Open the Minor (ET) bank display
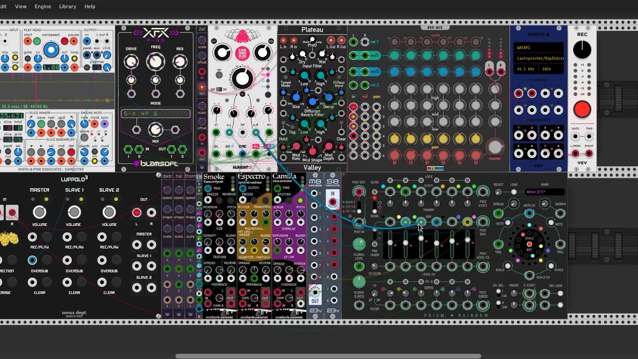 544,192
